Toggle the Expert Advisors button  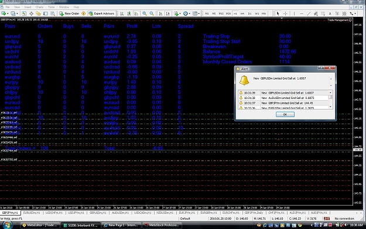(101, 13)
